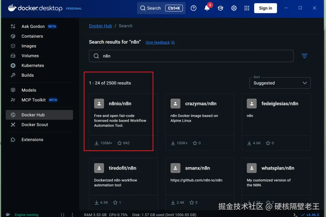Open the Learning center graduation cap icon
Image resolution: width=326 pixels, height=217 pixels.
(220, 8)
